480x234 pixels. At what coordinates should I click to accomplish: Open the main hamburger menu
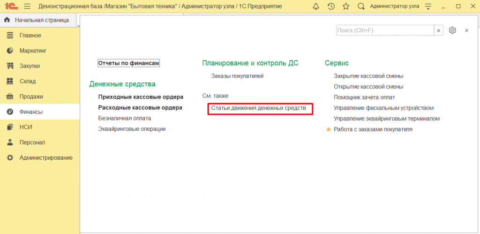click(27, 7)
